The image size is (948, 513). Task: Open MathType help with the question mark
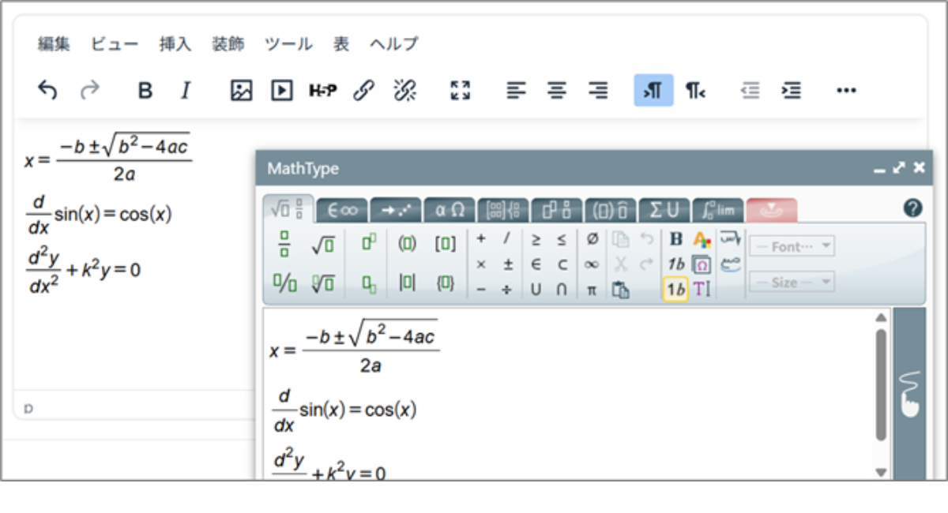tap(912, 208)
